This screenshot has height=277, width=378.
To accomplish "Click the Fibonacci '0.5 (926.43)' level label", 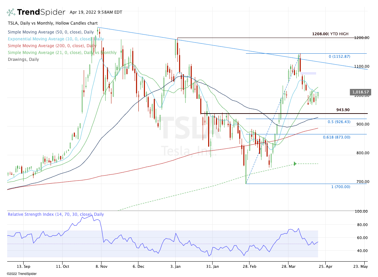I will (339, 122).
